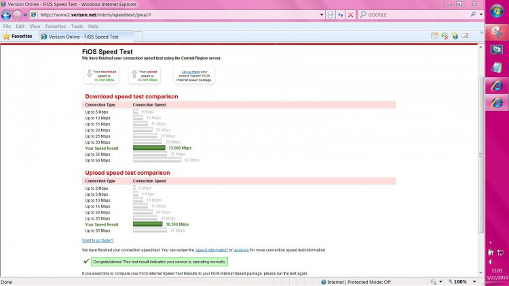Click the 'Want to go faster?' link
This screenshot has width=509, height=286.
pyautogui.click(x=98, y=241)
